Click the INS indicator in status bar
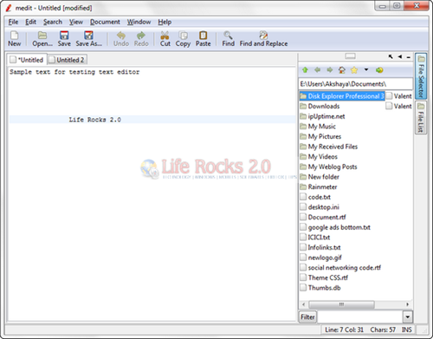433x339 pixels. click(x=407, y=329)
